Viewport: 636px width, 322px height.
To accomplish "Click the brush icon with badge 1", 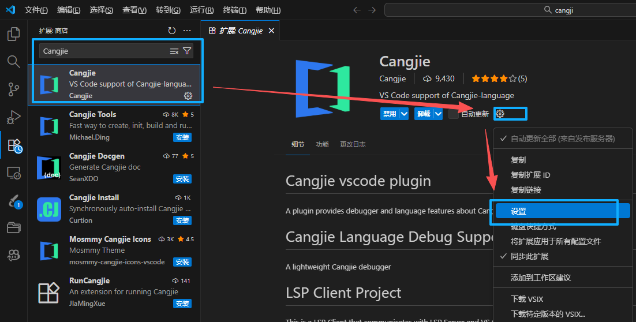I will pyautogui.click(x=14, y=201).
